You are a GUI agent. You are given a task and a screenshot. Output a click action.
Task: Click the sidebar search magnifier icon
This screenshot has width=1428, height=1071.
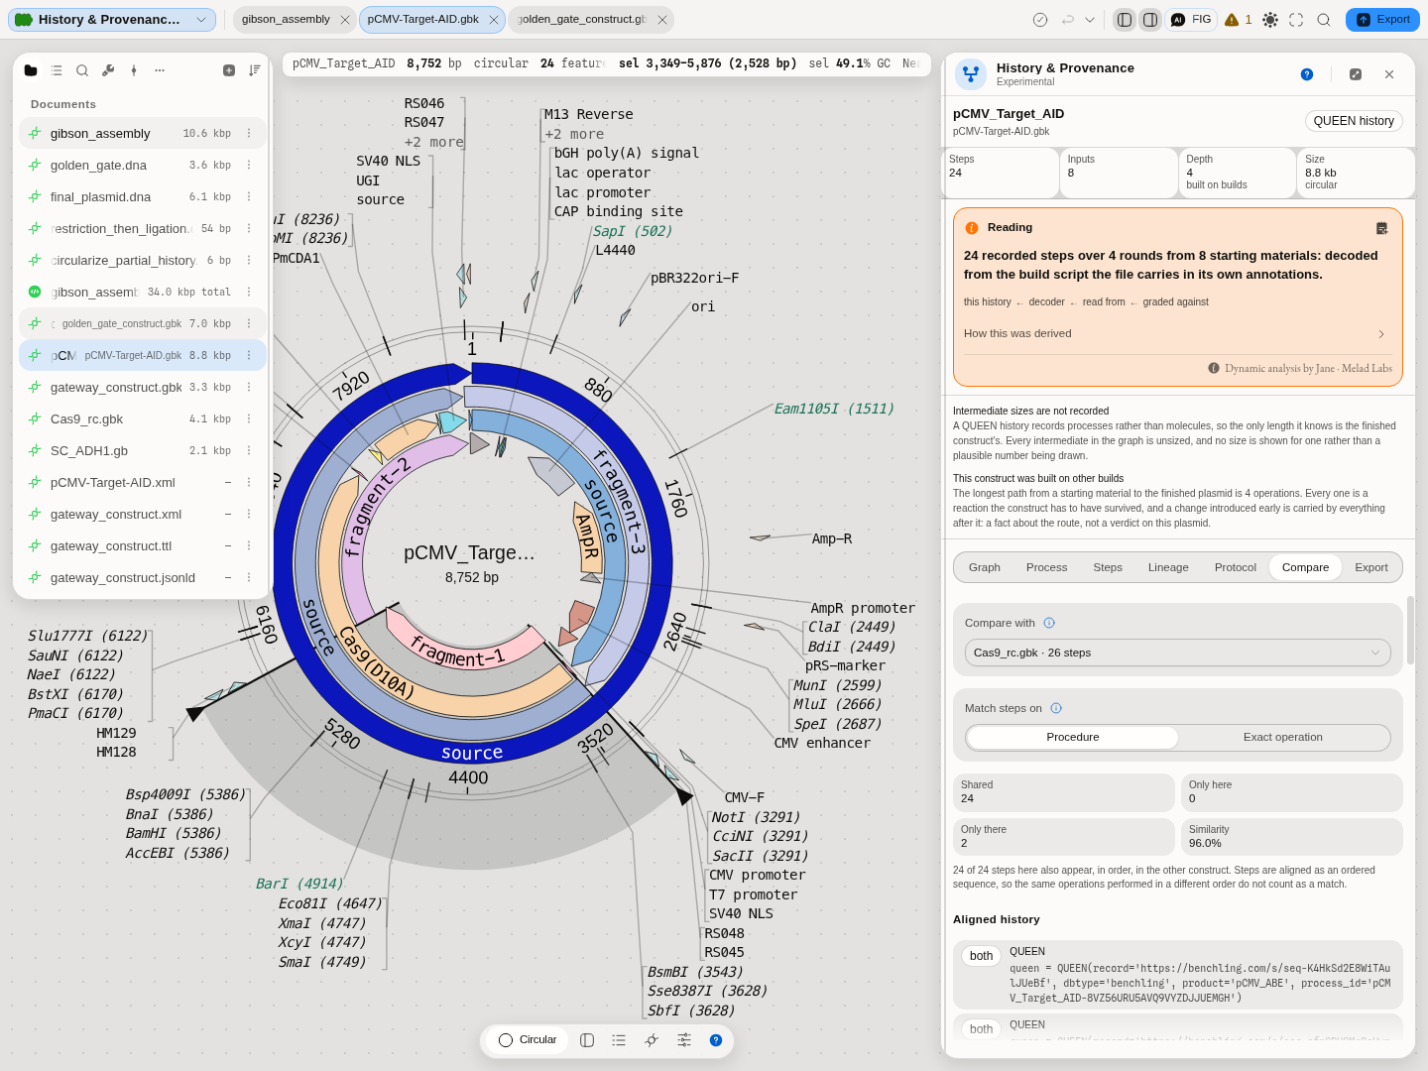coord(82,70)
